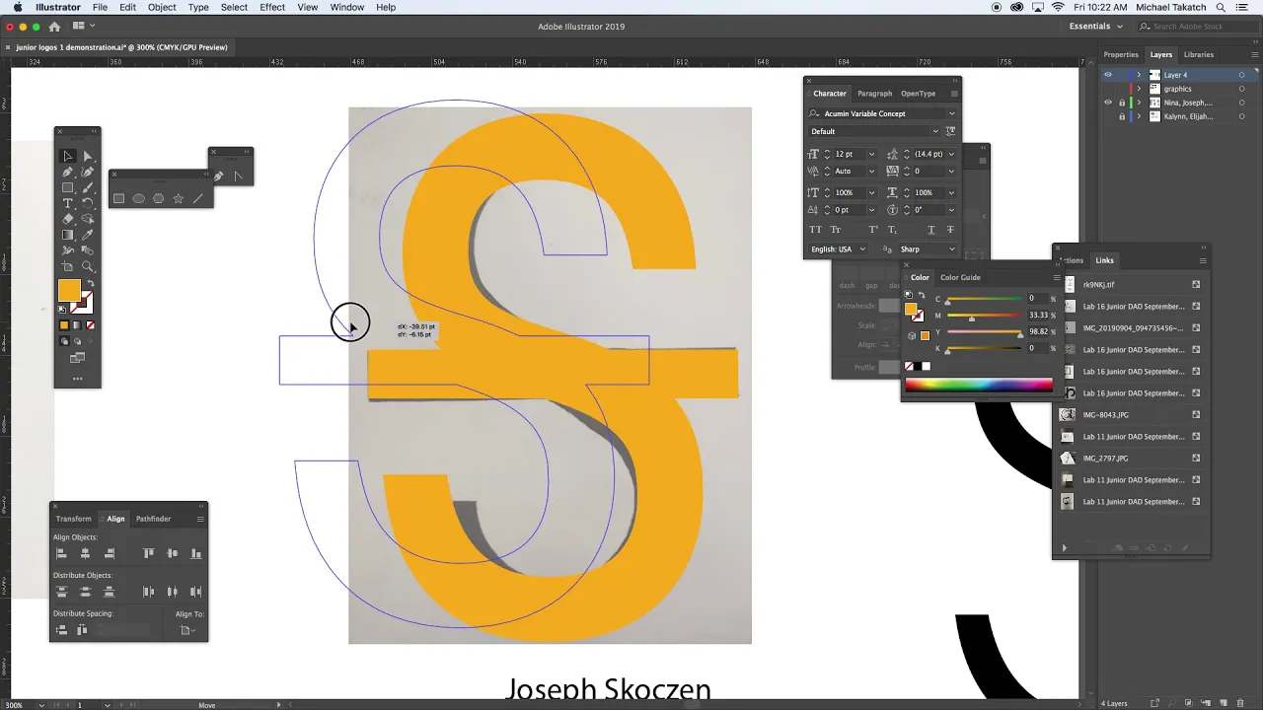Click Vertical Align Bottom in Align panel
1263x710 pixels.
[x=196, y=554]
